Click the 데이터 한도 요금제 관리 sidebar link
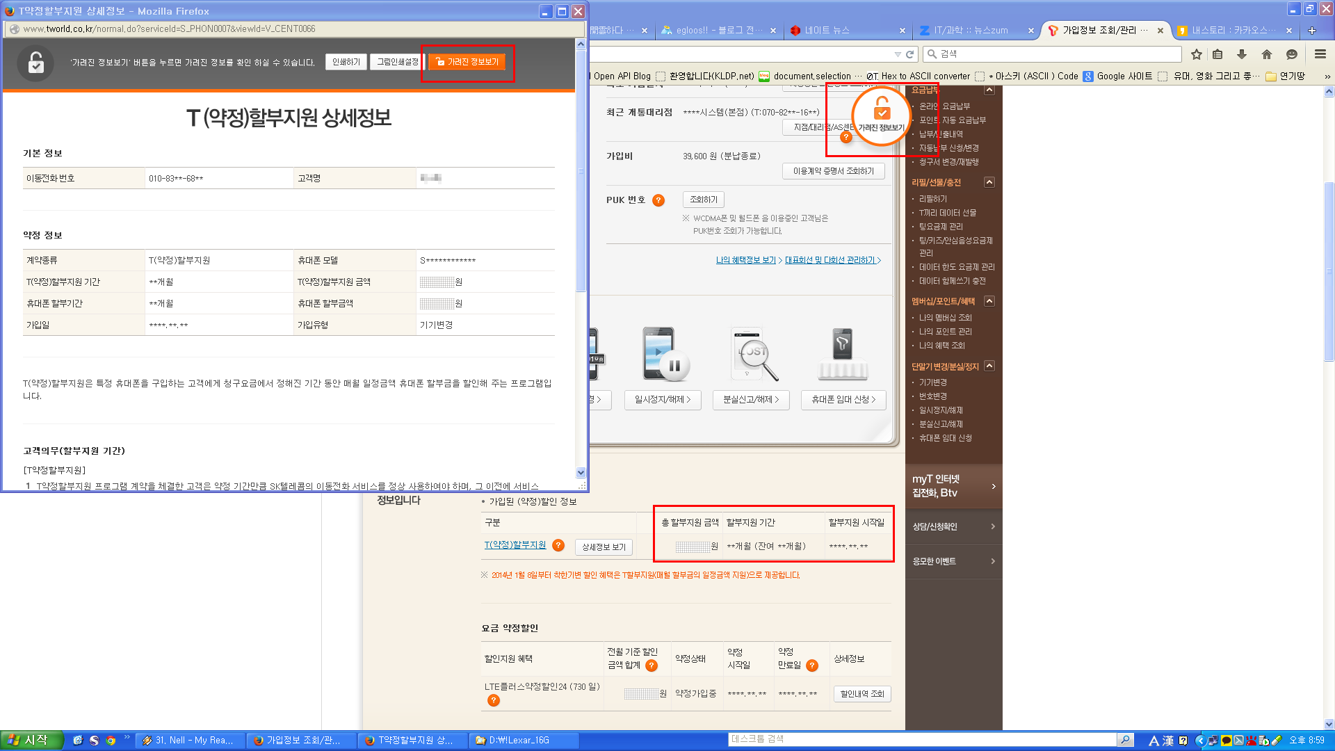The width and height of the screenshot is (1335, 751). pyautogui.click(x=957, y=267)
